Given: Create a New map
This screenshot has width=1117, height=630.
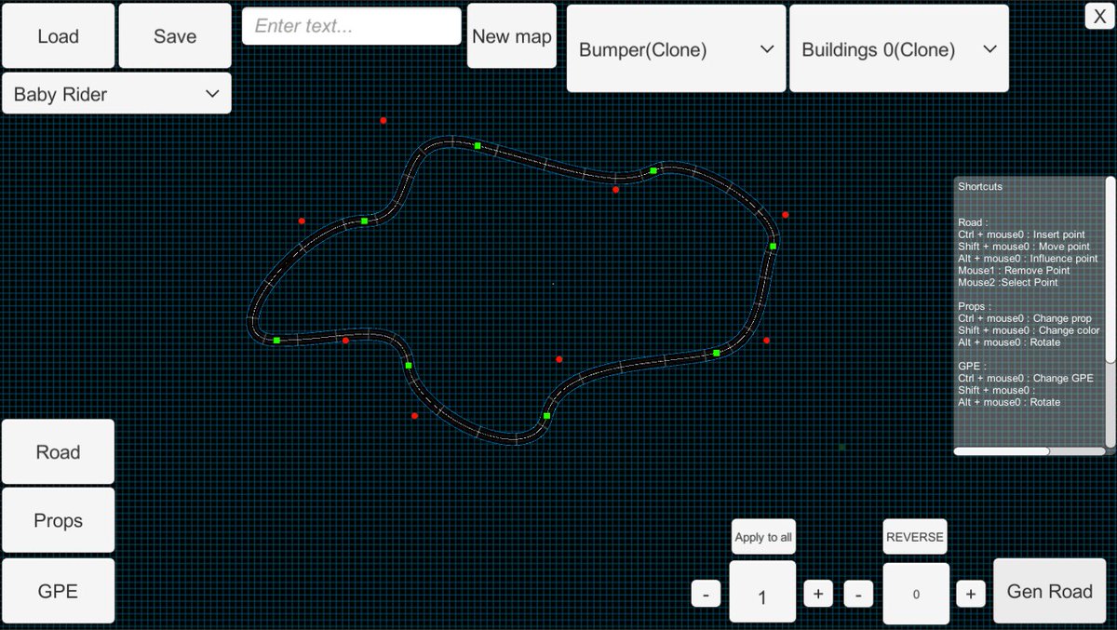Looking at the screenshot, I should pyautogui.click(x=512, y=35).
